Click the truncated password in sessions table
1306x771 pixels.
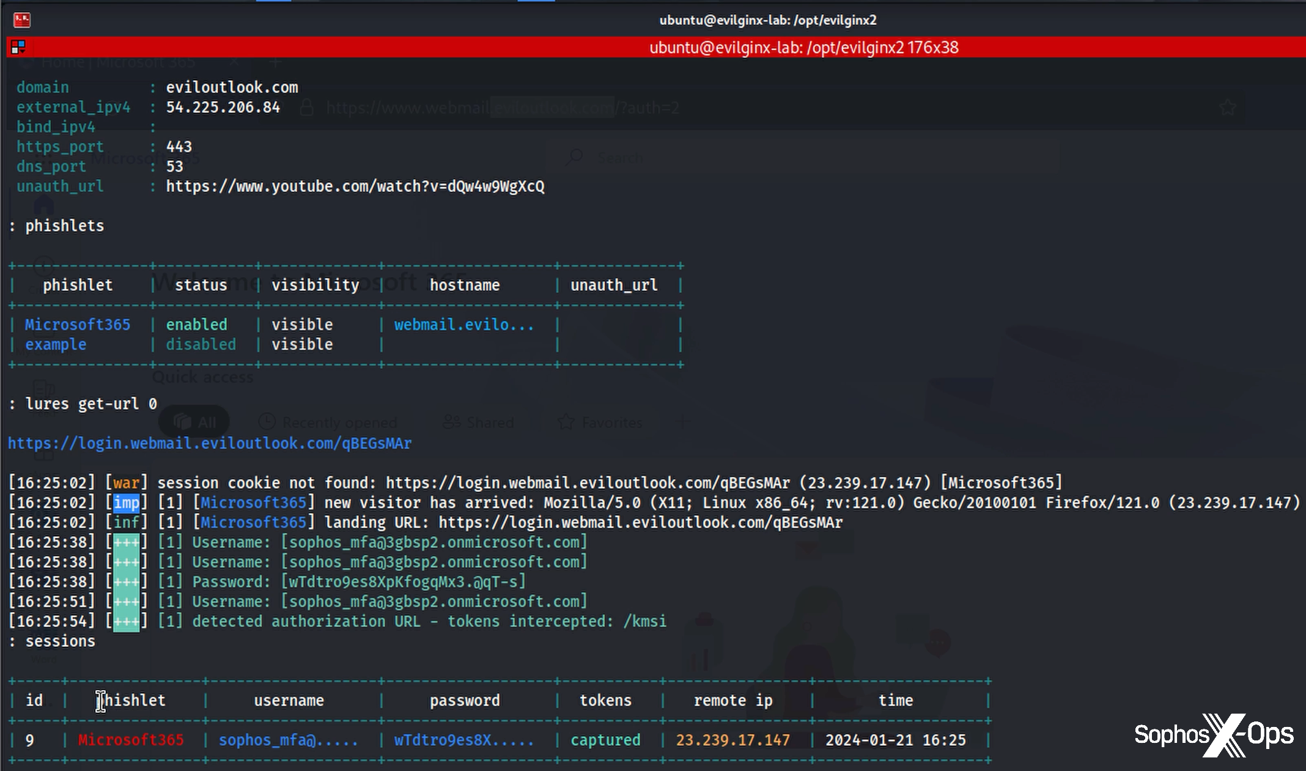click(463, 740)
